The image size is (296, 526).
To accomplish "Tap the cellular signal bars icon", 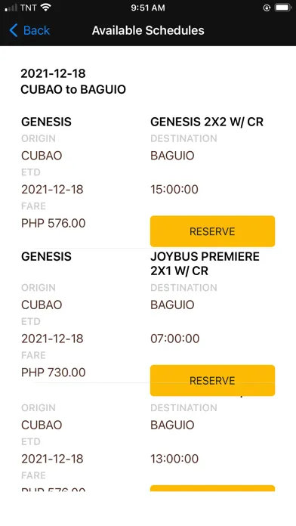I will pyautogui.click(x=11, y=8).
